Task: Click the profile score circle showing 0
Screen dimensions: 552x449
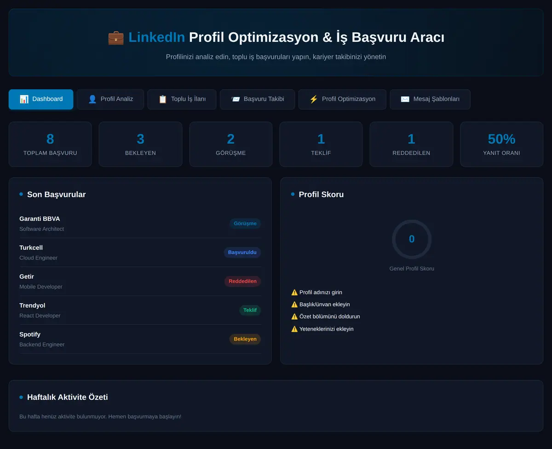Action: tap(412, 239)
